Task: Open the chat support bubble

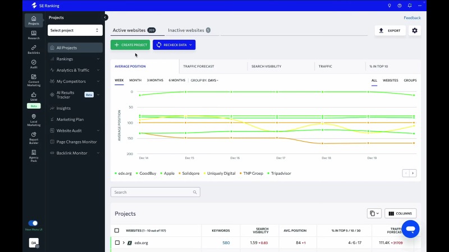Action: (x=410, y=228)
